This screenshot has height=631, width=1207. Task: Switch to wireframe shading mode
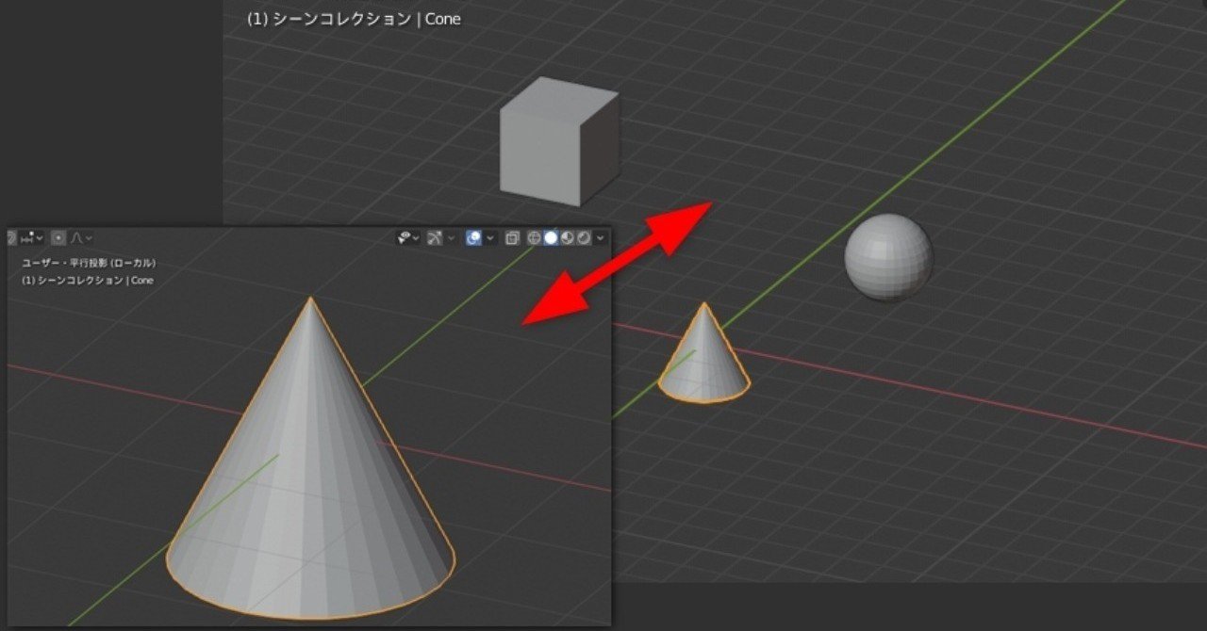click(x=534, y=238)
